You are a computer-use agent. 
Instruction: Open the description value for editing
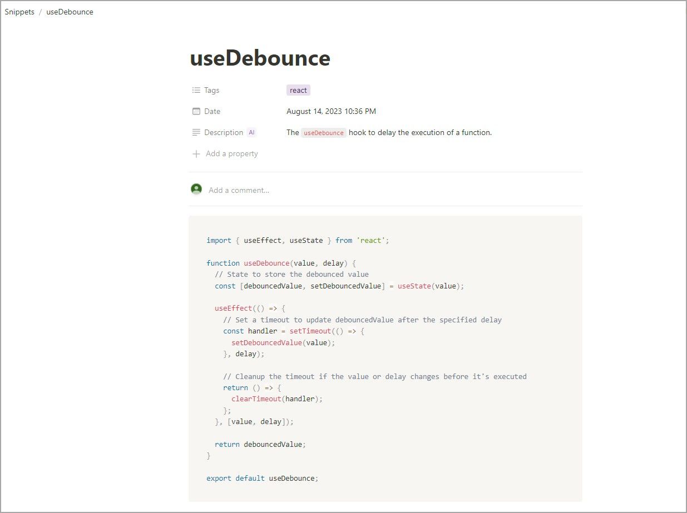389,132
